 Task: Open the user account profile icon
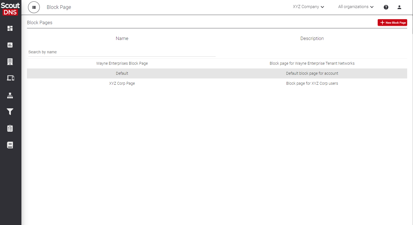(x=399, y=7)
